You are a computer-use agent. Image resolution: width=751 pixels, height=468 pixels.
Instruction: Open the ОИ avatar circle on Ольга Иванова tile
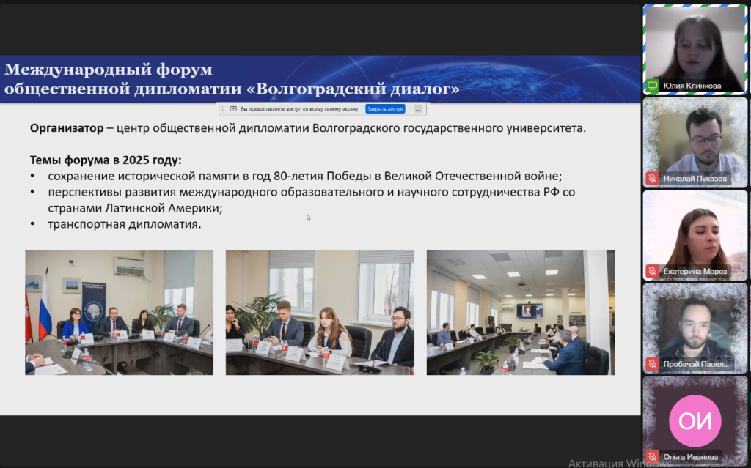coord(695,421)
